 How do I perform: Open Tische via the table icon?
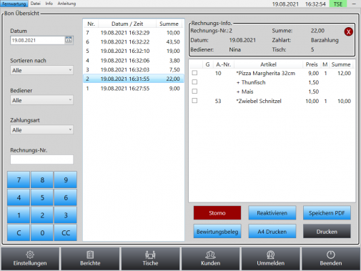coord(150,255)
